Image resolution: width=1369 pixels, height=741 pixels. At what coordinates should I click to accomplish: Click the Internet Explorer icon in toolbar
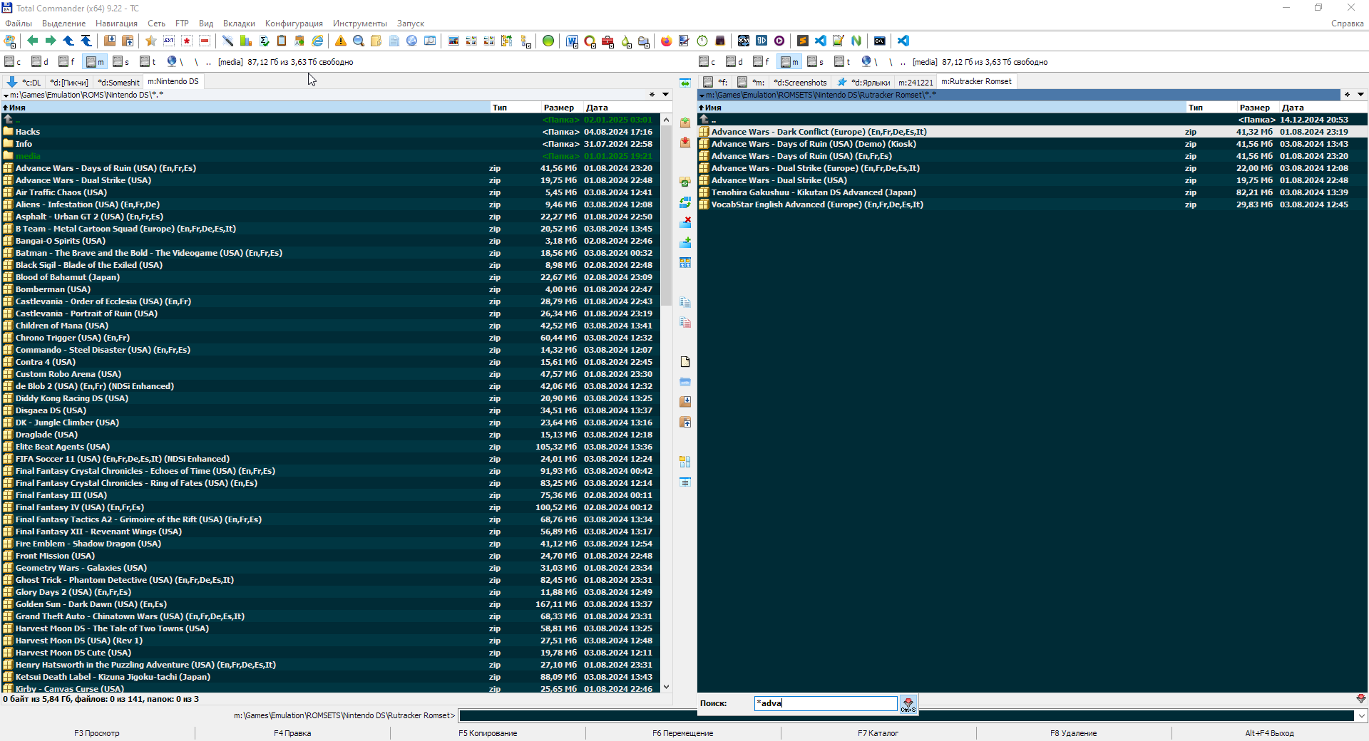(x=317, y=41)
